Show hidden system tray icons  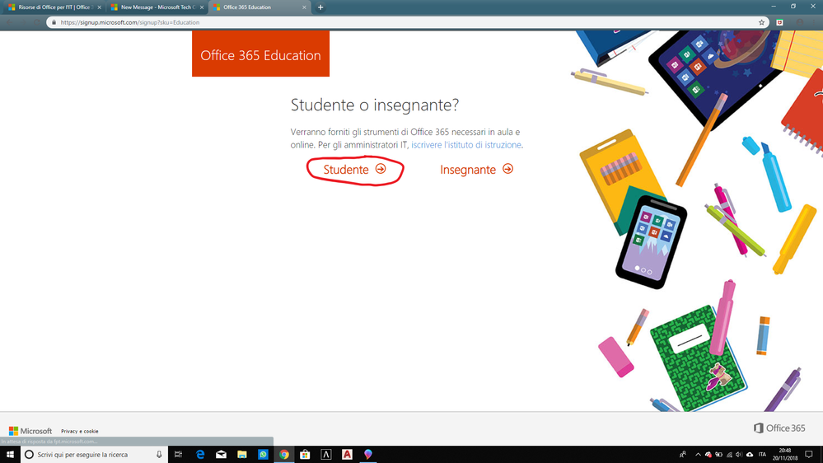click(x=698, y=455)
